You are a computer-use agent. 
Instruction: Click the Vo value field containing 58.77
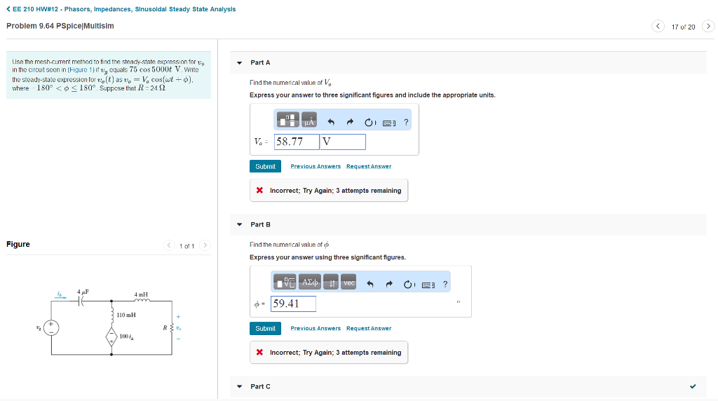tap(297, 142)
